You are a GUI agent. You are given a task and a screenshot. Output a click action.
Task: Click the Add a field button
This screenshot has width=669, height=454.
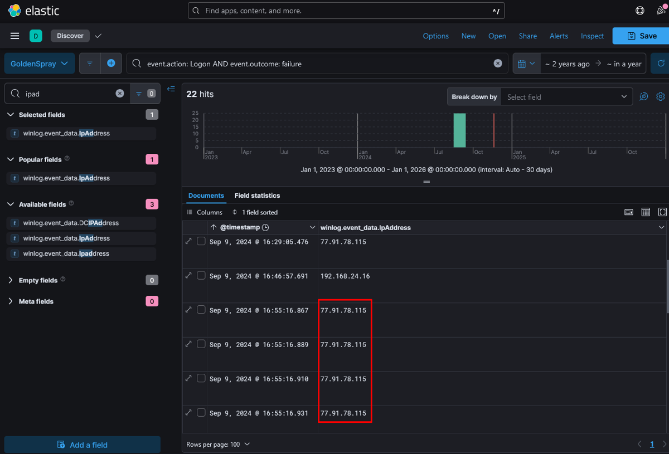[x=83, y=445]
